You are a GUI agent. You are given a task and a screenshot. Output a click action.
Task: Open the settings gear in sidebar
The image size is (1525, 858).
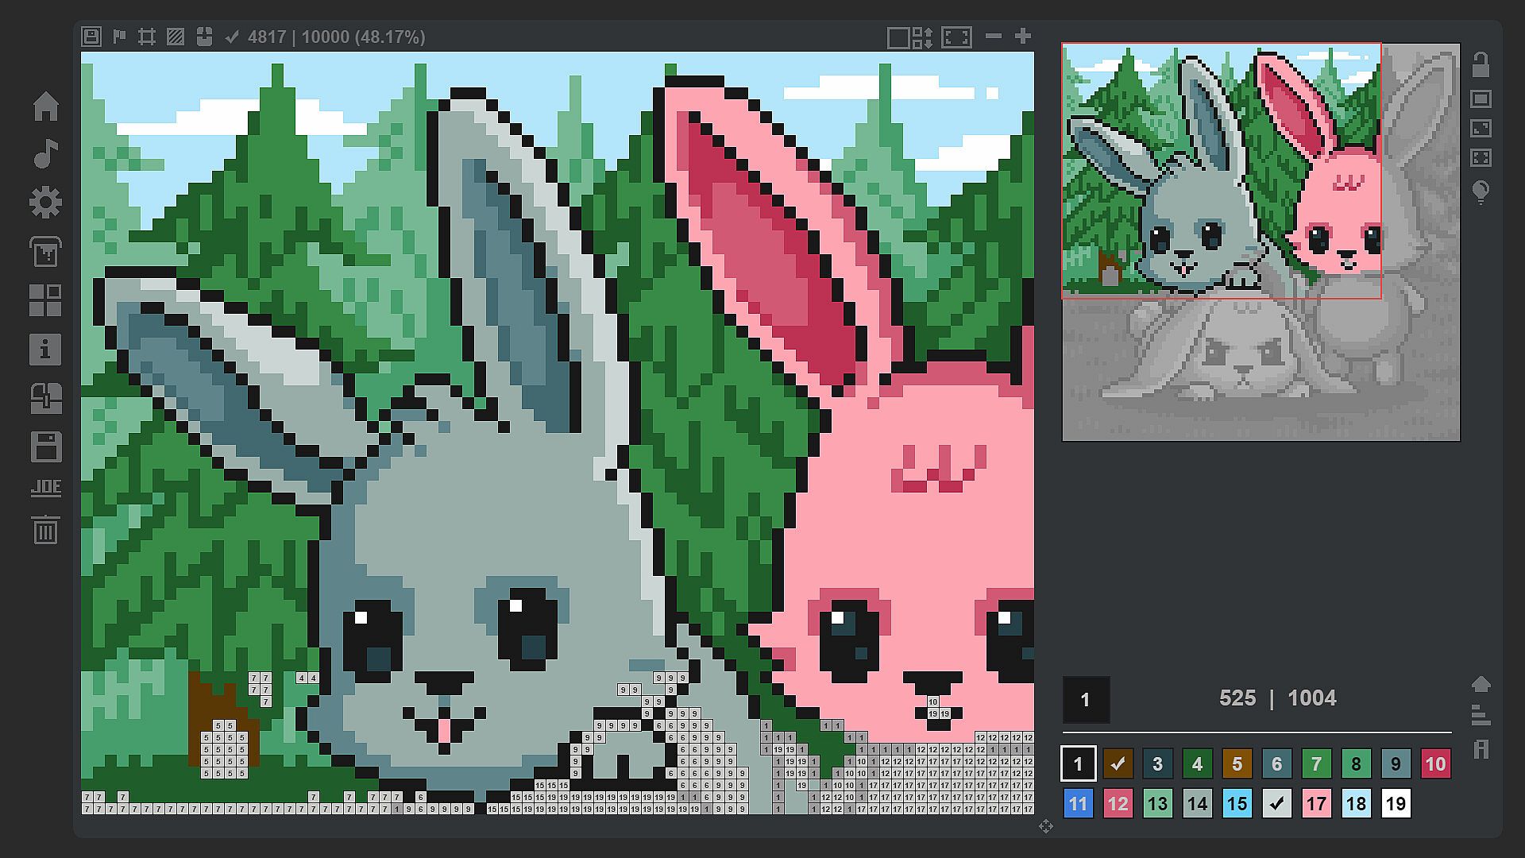tap(45, 203)
